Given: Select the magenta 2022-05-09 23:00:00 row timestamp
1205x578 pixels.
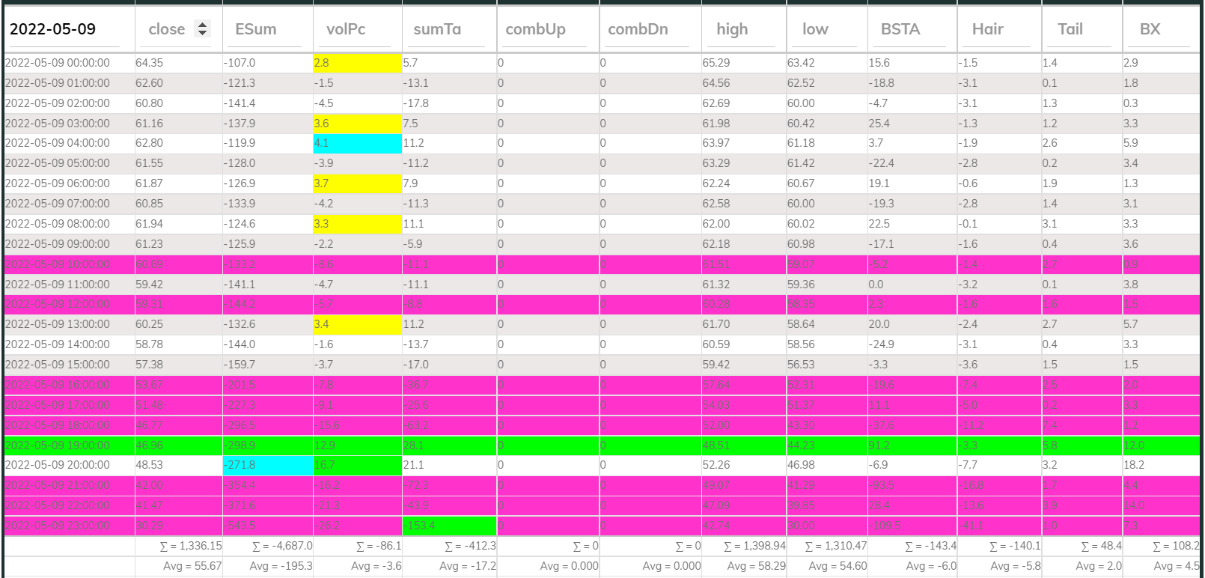Looking at the screenshot, I should coord(58,526).
